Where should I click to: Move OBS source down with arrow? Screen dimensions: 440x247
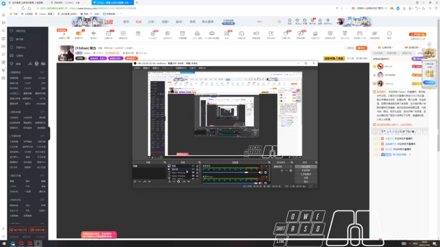[x=189, y=182]
